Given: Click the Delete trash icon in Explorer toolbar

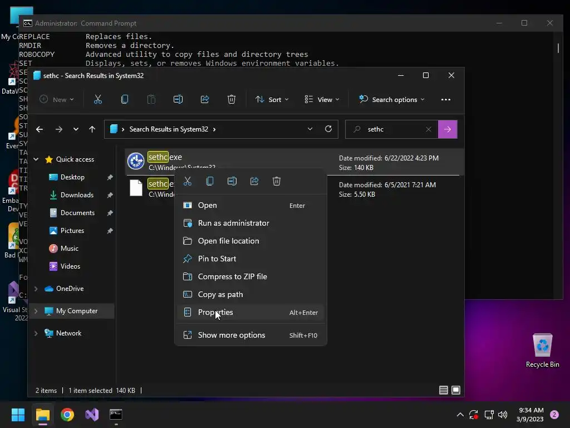Looking at the screenshot, I should tap(232, 99).
